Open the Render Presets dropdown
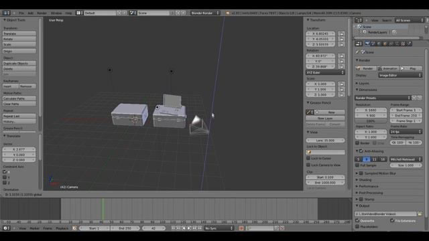This screenshot has height=241, width=429. tap(383, 98)
